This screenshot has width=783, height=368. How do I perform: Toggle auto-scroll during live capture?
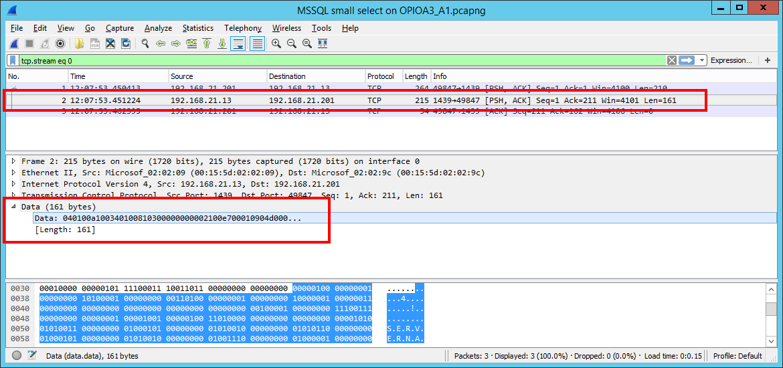[238, 43]
